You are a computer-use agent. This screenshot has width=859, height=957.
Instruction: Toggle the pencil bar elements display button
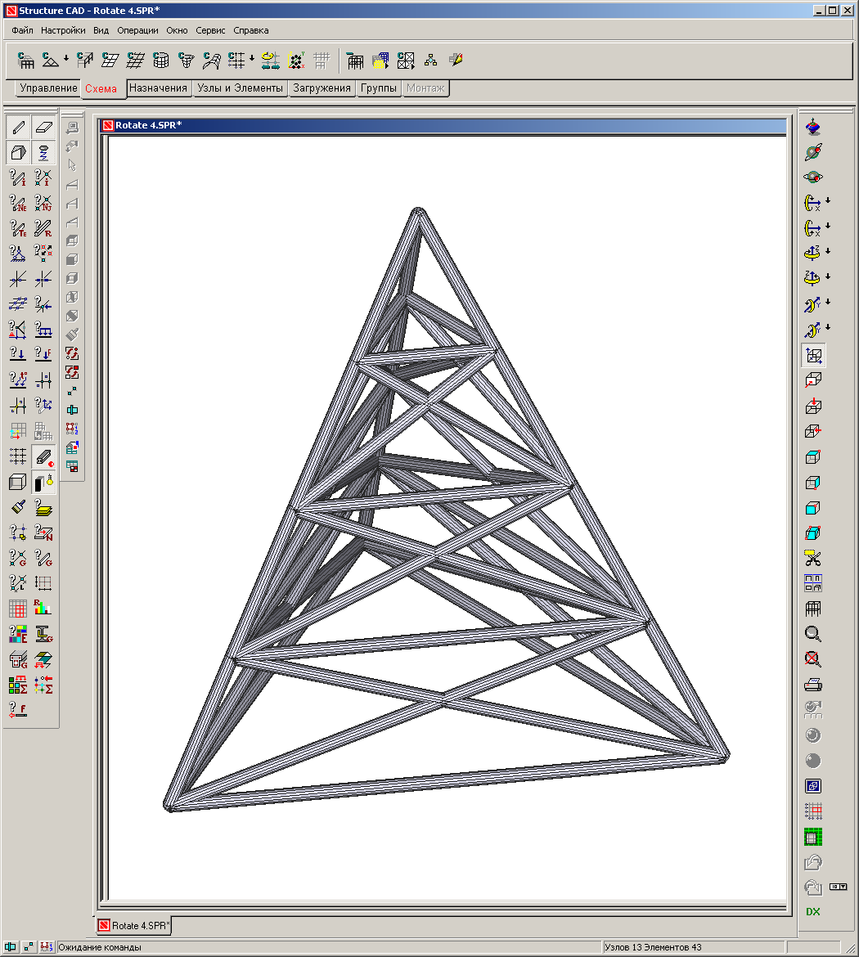tap(18, 127)
